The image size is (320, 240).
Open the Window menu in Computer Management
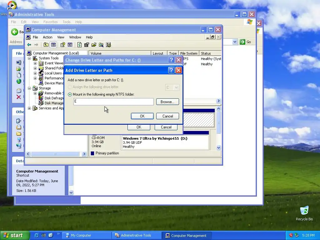pyautogui.click(x=75, y=37)
